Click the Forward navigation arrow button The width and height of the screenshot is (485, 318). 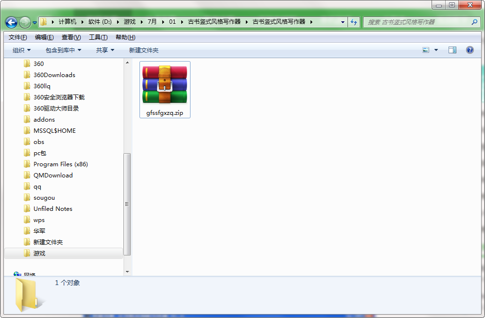tap(25, 22)
